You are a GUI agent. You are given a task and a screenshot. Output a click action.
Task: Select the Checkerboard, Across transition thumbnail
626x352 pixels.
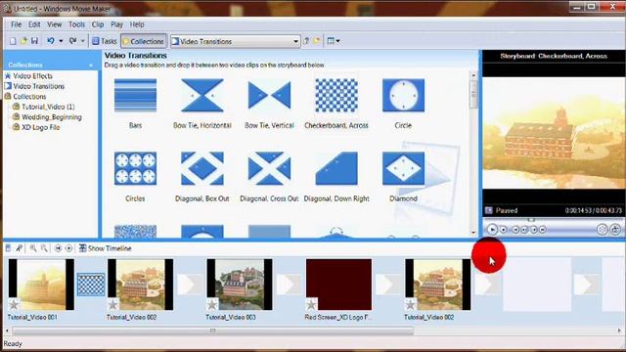336,96
